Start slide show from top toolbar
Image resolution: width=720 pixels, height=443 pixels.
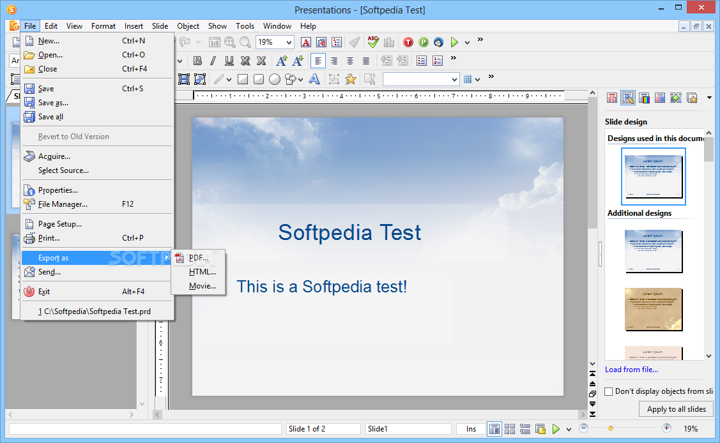pyautogui.click(x=454, y=42)
